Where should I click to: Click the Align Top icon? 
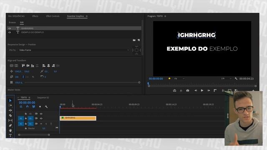click(23, 66)
